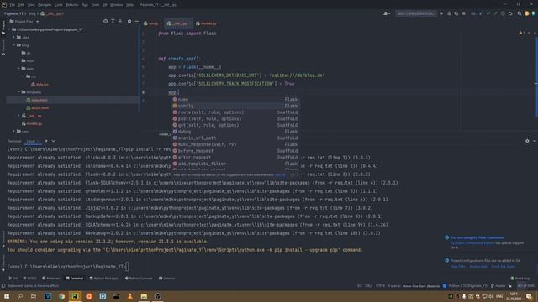Viewport: 538px width, 302px height.
Task: Rollback changes undo icon
Action: coord(510,13)
